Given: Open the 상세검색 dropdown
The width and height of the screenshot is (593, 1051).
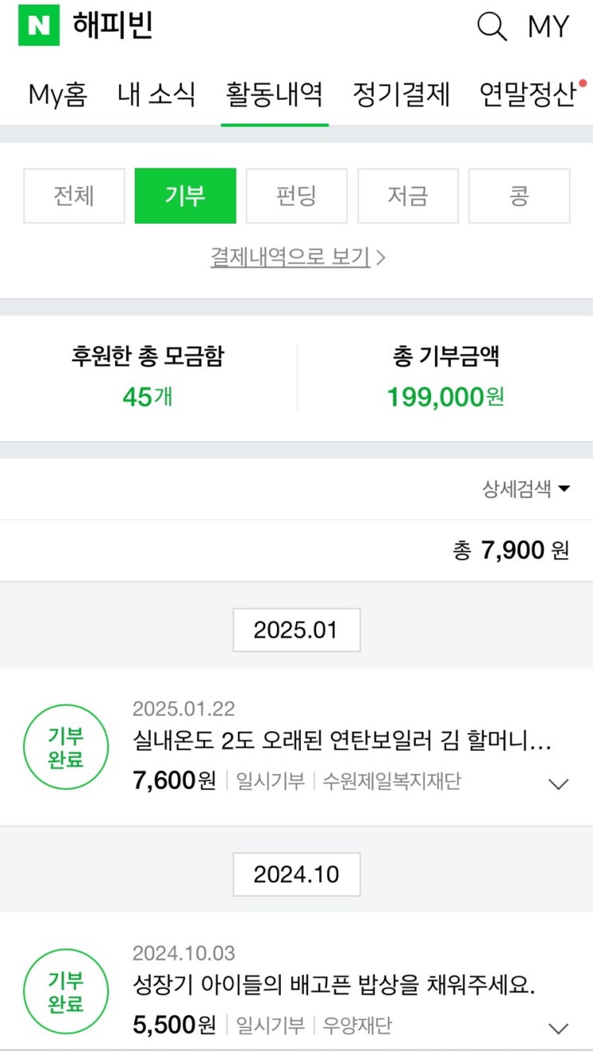Looking at the screenshot, I should [526, 489].
